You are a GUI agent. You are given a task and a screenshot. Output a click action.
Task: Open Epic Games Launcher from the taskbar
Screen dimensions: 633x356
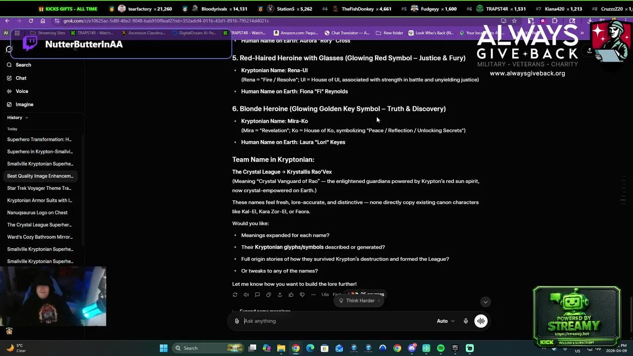click(x=455, y=348)
